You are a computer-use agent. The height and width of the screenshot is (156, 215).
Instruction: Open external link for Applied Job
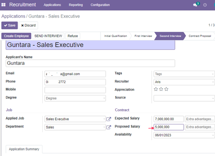(109, 119)
